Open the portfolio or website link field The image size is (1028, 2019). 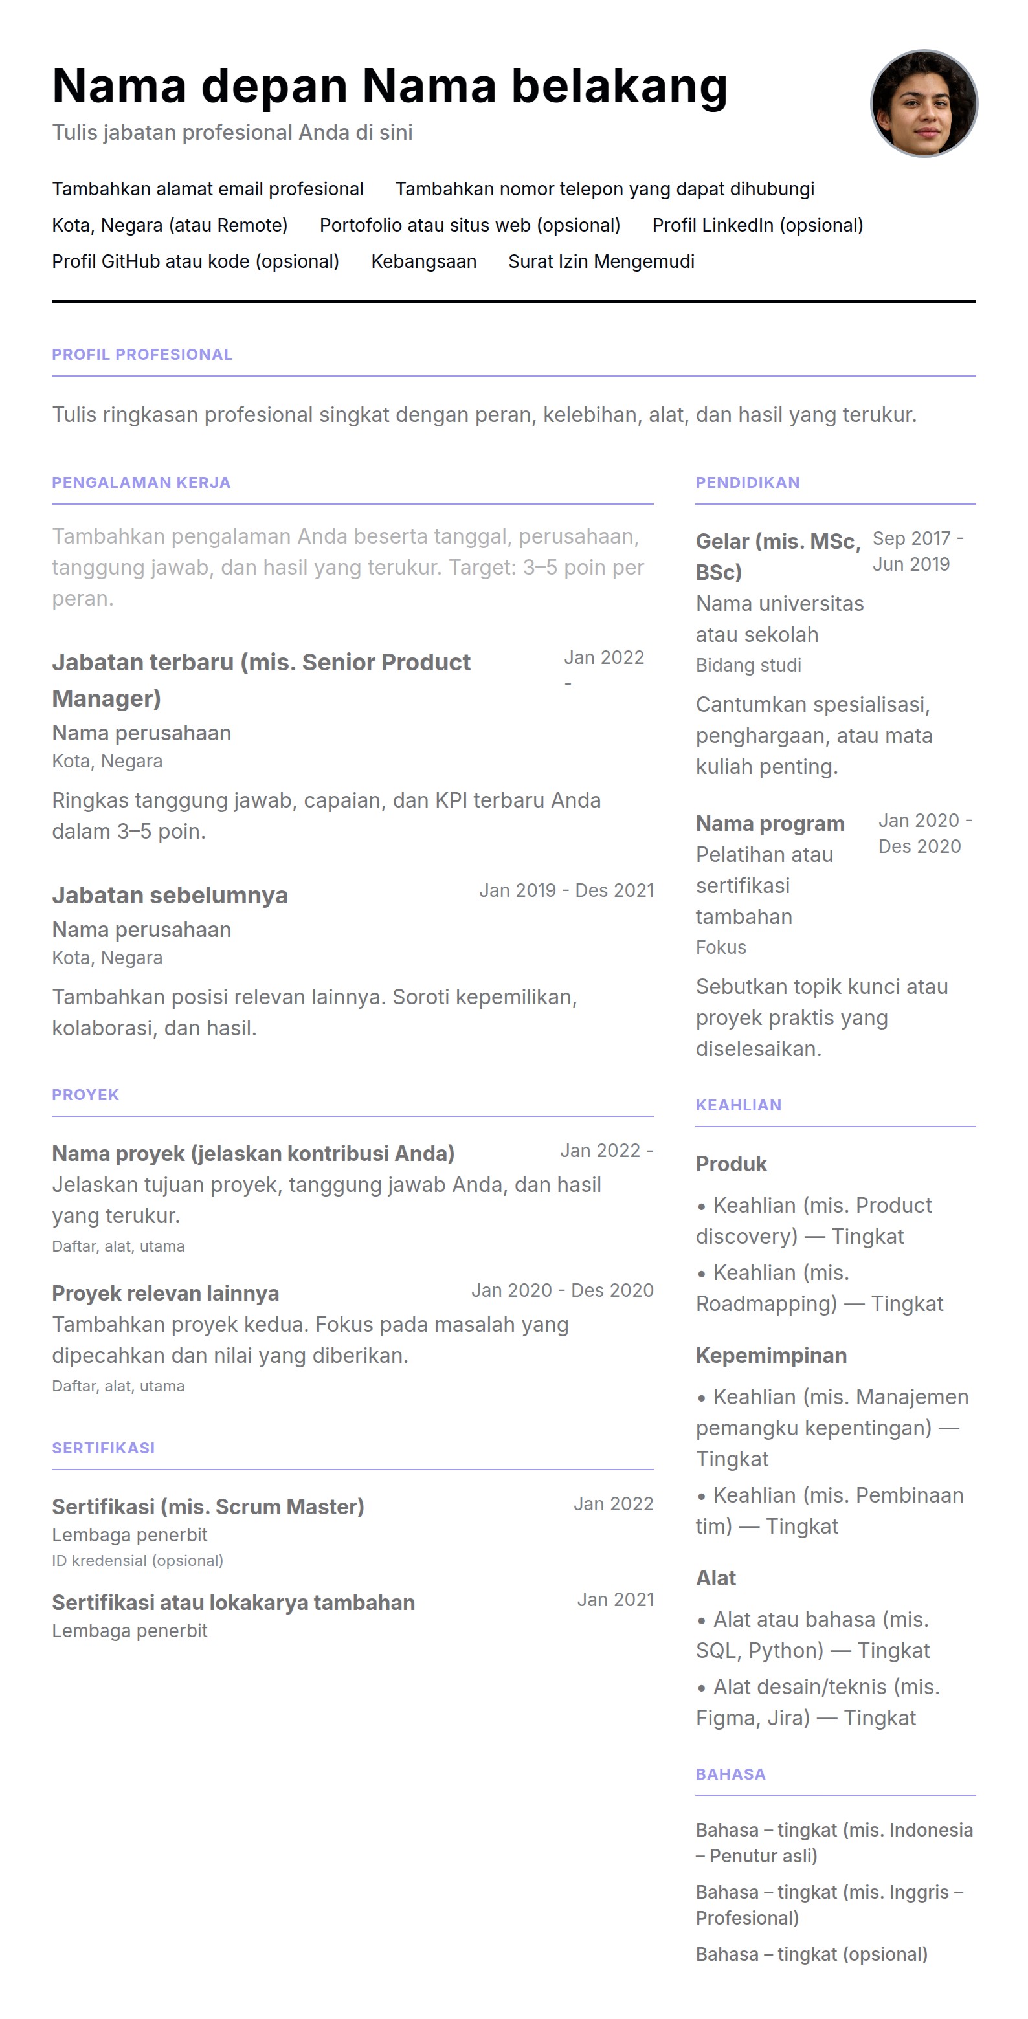[470, 225]
